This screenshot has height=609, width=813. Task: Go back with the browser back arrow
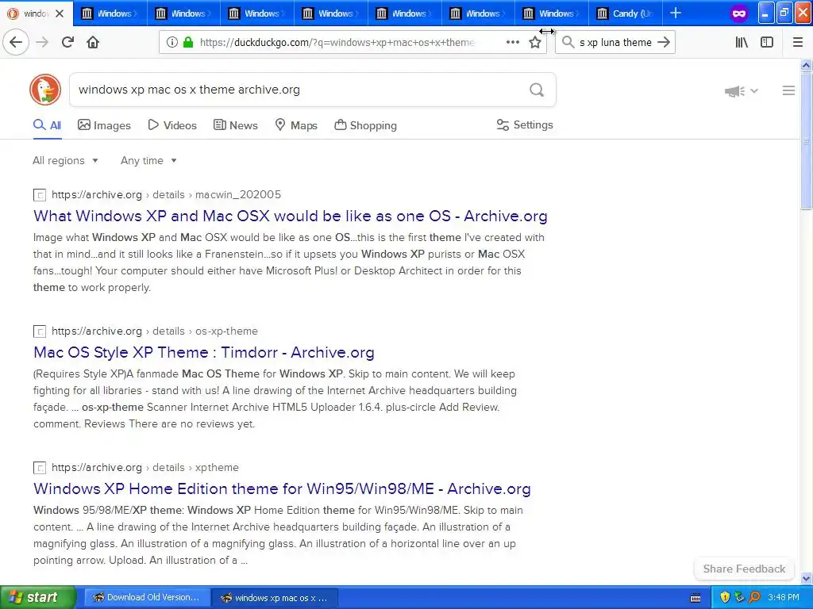[16, 43]
